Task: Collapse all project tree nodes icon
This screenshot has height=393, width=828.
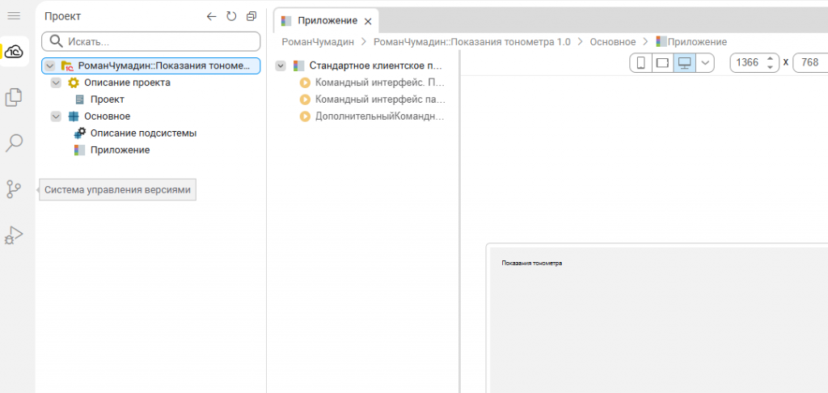Action: pos(251,16)
